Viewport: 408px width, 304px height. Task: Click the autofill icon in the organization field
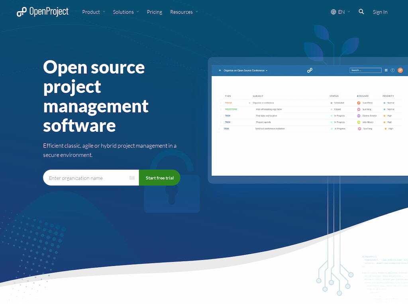click(132, 178)
